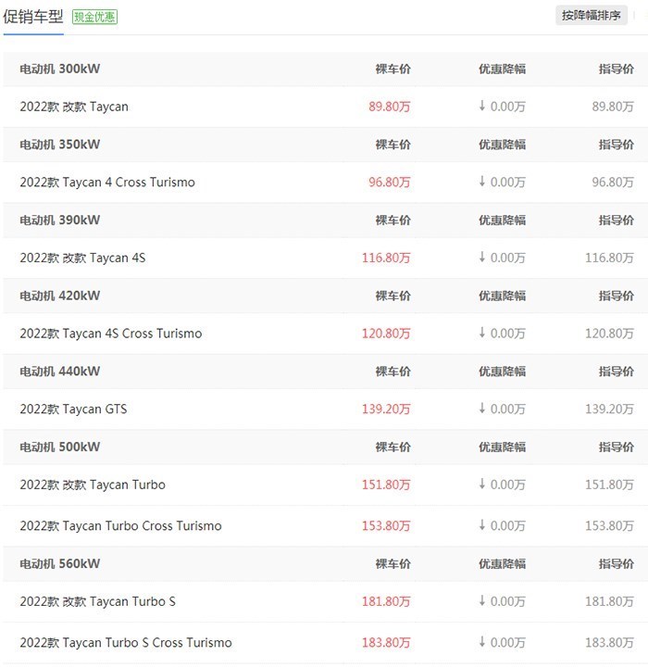The height and width of the screenshot is (668, 648).
Task: Click the red 96.80万 bare car price
Action: (390, 183)
